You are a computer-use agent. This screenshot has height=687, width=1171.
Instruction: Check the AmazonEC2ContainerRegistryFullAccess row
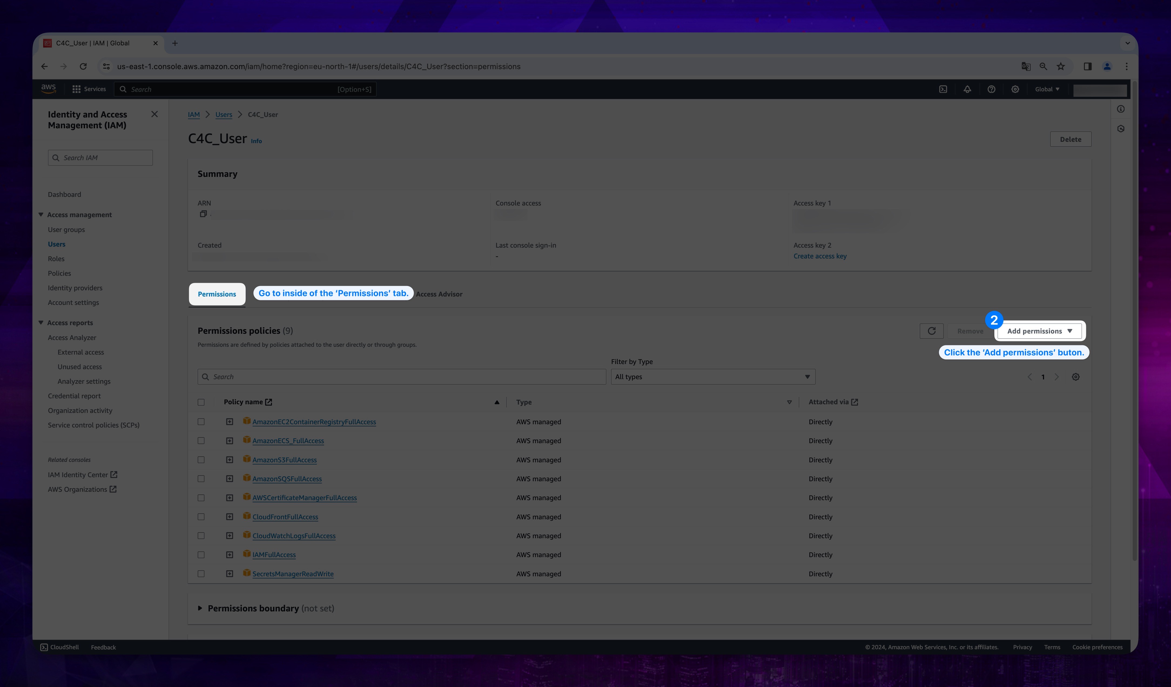201,422
